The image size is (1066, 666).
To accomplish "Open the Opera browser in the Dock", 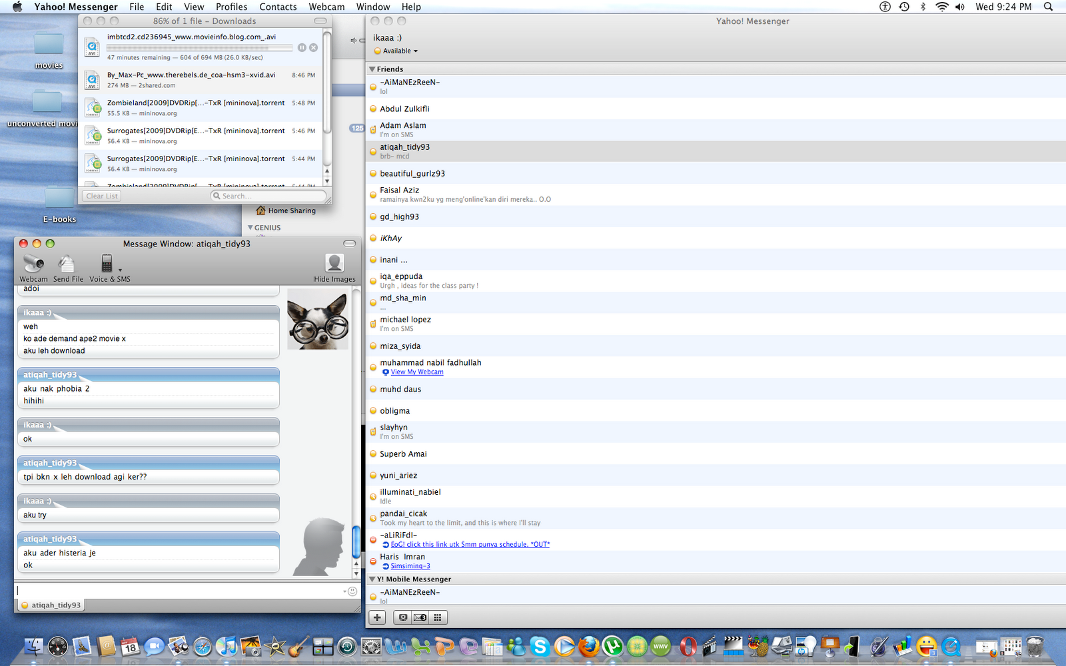I will point(688,645).
